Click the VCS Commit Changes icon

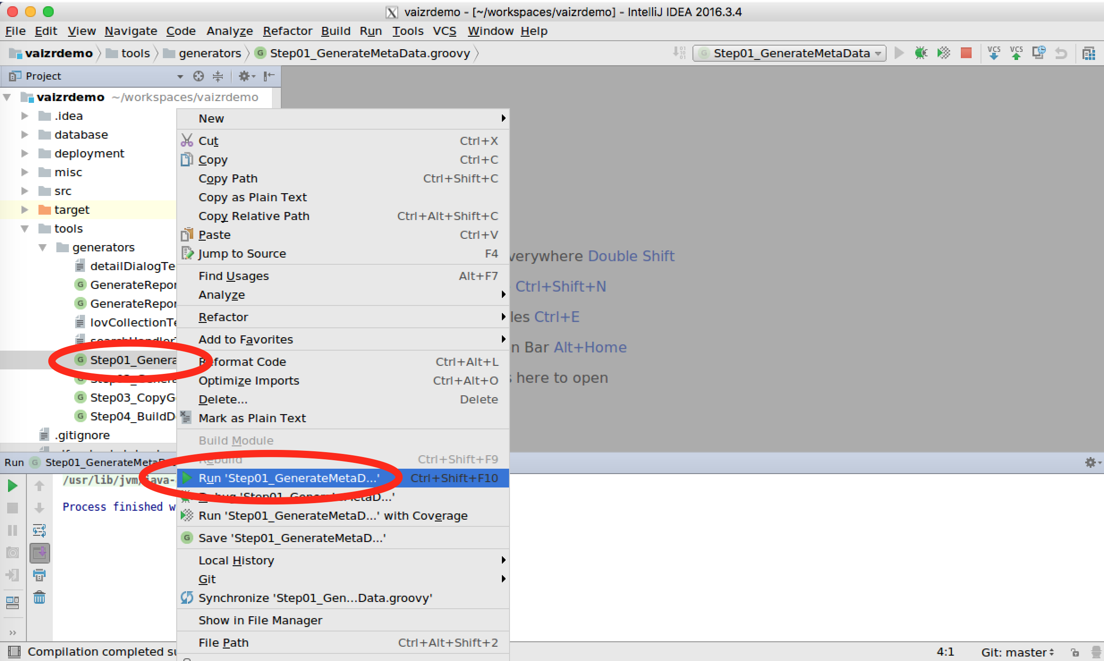1016,53
